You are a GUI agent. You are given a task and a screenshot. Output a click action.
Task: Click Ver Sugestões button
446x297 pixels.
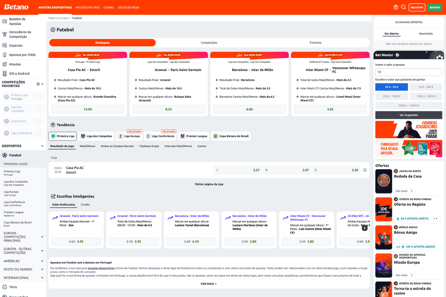coord(409,115)
